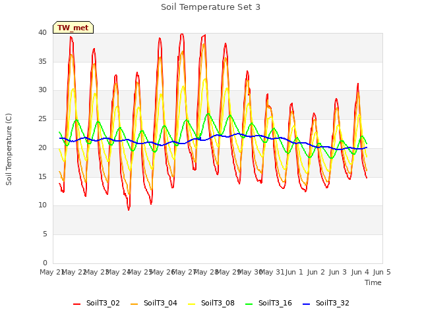The height and width of the screenshot is (316, 422).
Task: Toggle the SoilT3_08 legend entry
Action: [x=211, y=303]
